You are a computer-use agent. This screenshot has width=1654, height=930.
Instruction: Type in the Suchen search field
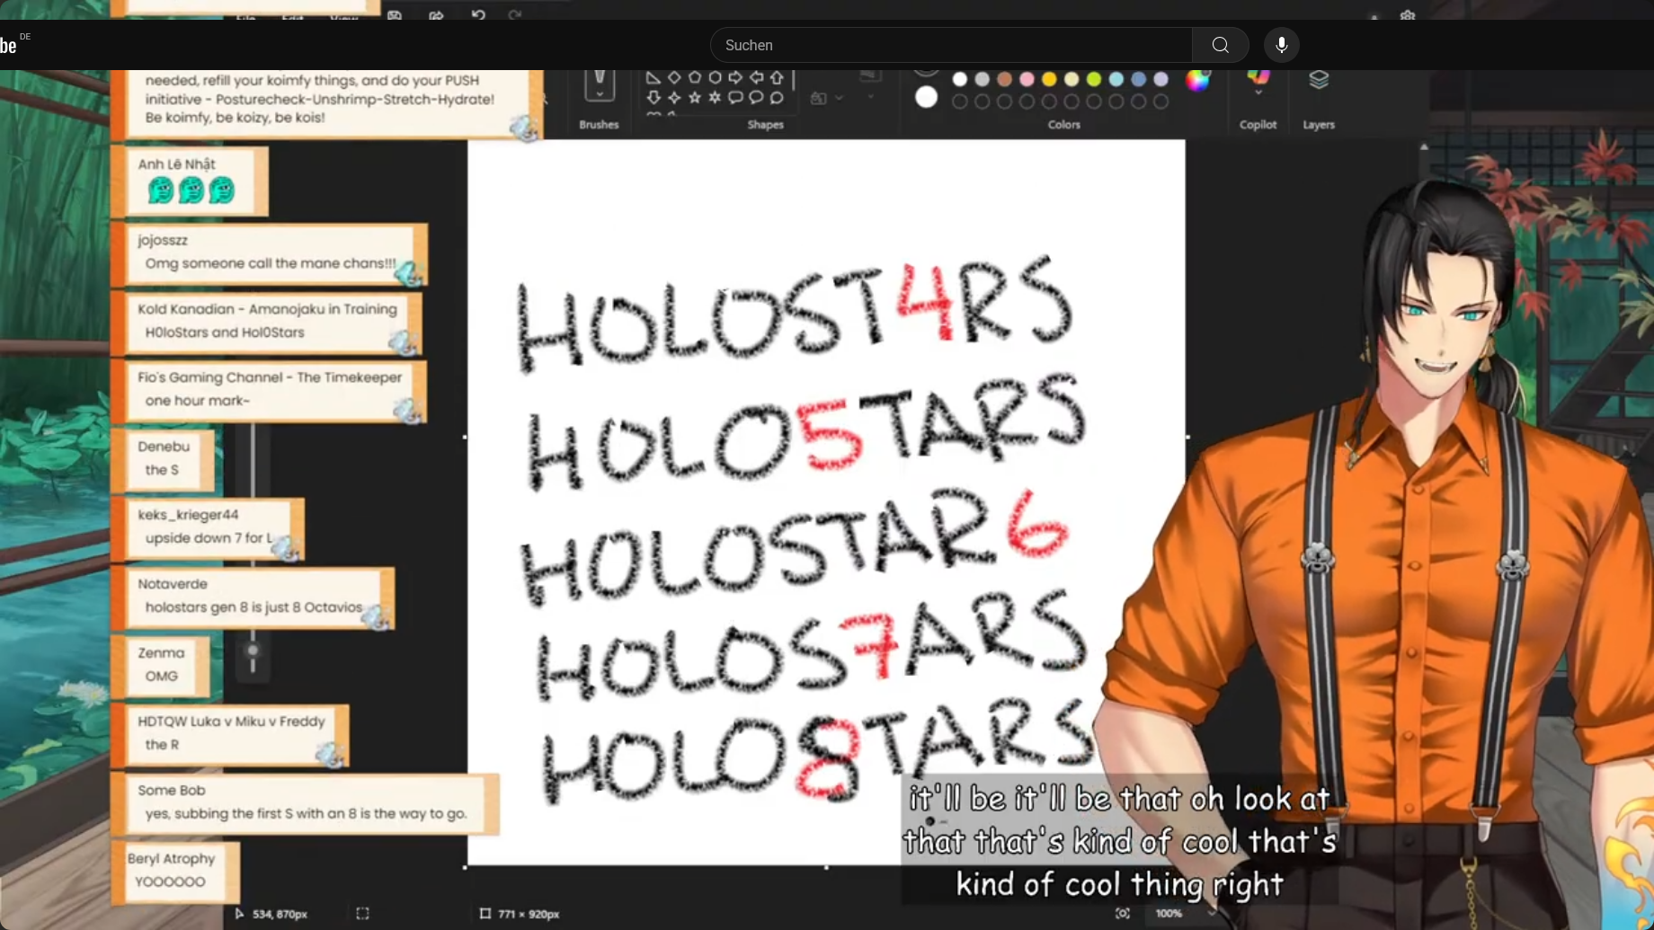coord(951,45)
